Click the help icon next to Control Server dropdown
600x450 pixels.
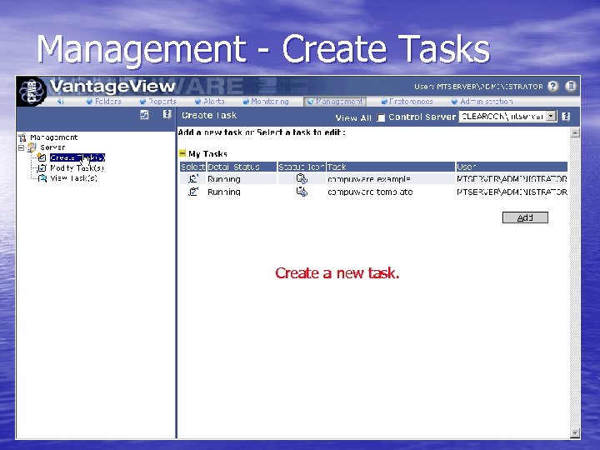[x=566, y=117]
